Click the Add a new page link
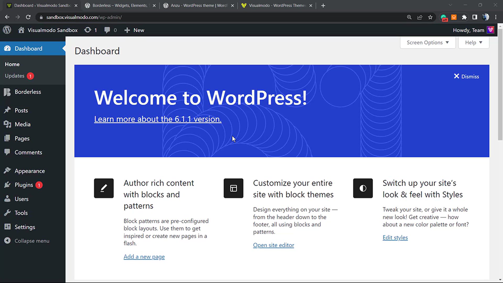The width and height of the screenshot is (503, 283). click(144, 257)
